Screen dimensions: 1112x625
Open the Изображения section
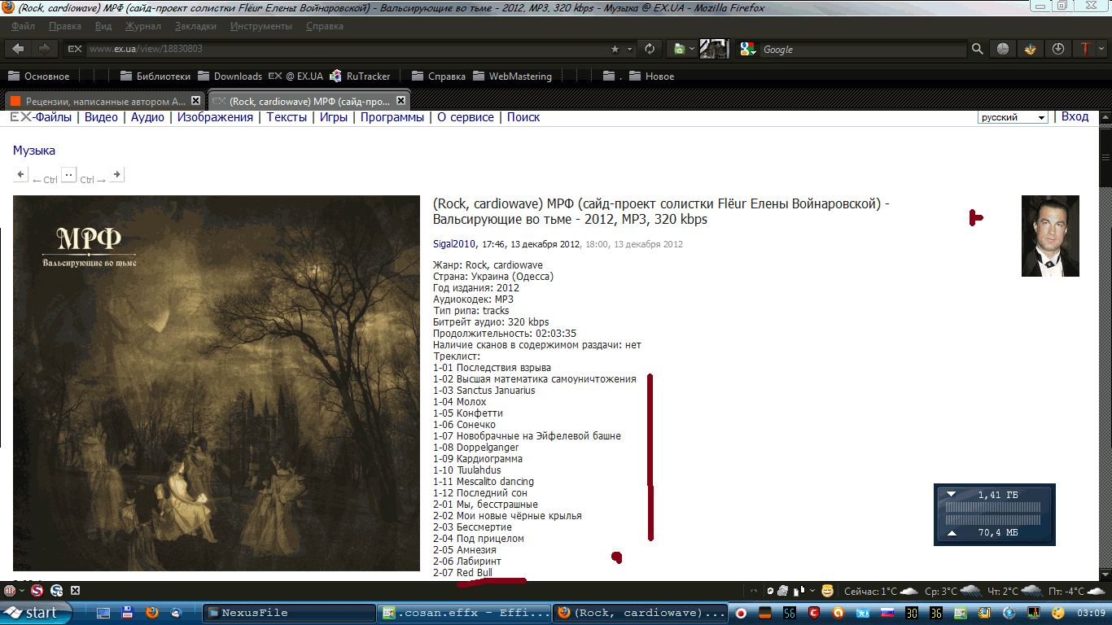coord(216,117)
